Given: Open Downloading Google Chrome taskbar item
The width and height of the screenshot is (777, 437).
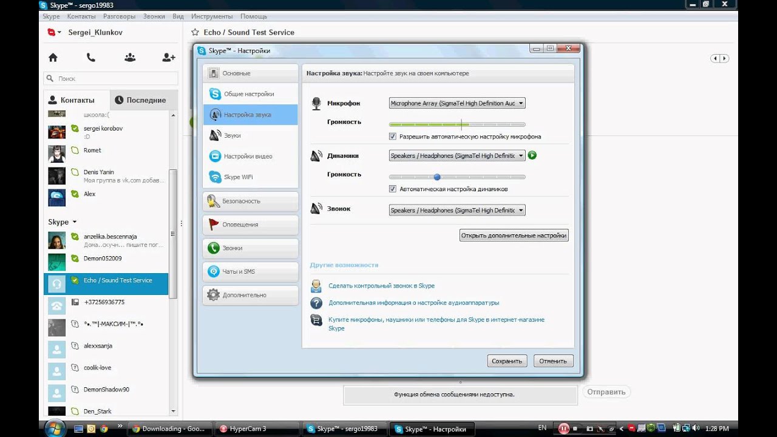Looking at the screenshot, I should pos(170,429).
